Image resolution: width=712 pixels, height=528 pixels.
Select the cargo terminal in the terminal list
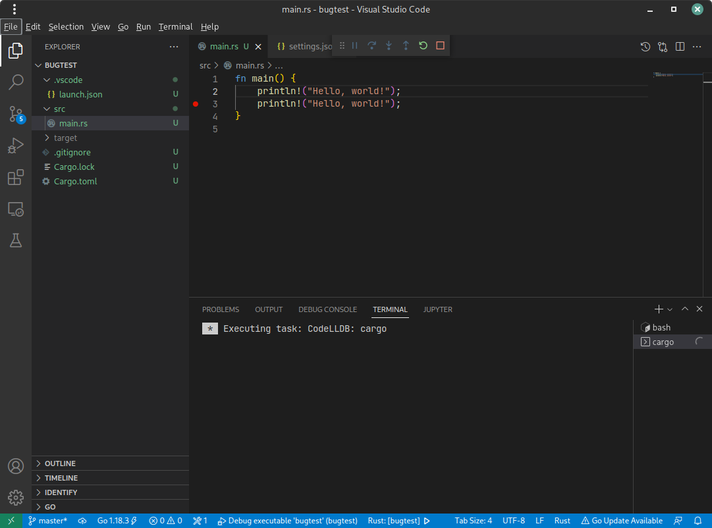click(663, 342)
